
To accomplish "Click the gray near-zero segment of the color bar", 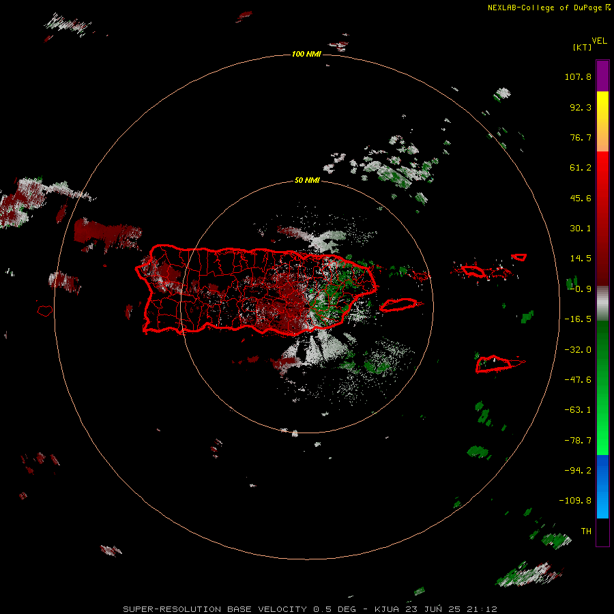I will pyautogui.click(x=602, y=304).
